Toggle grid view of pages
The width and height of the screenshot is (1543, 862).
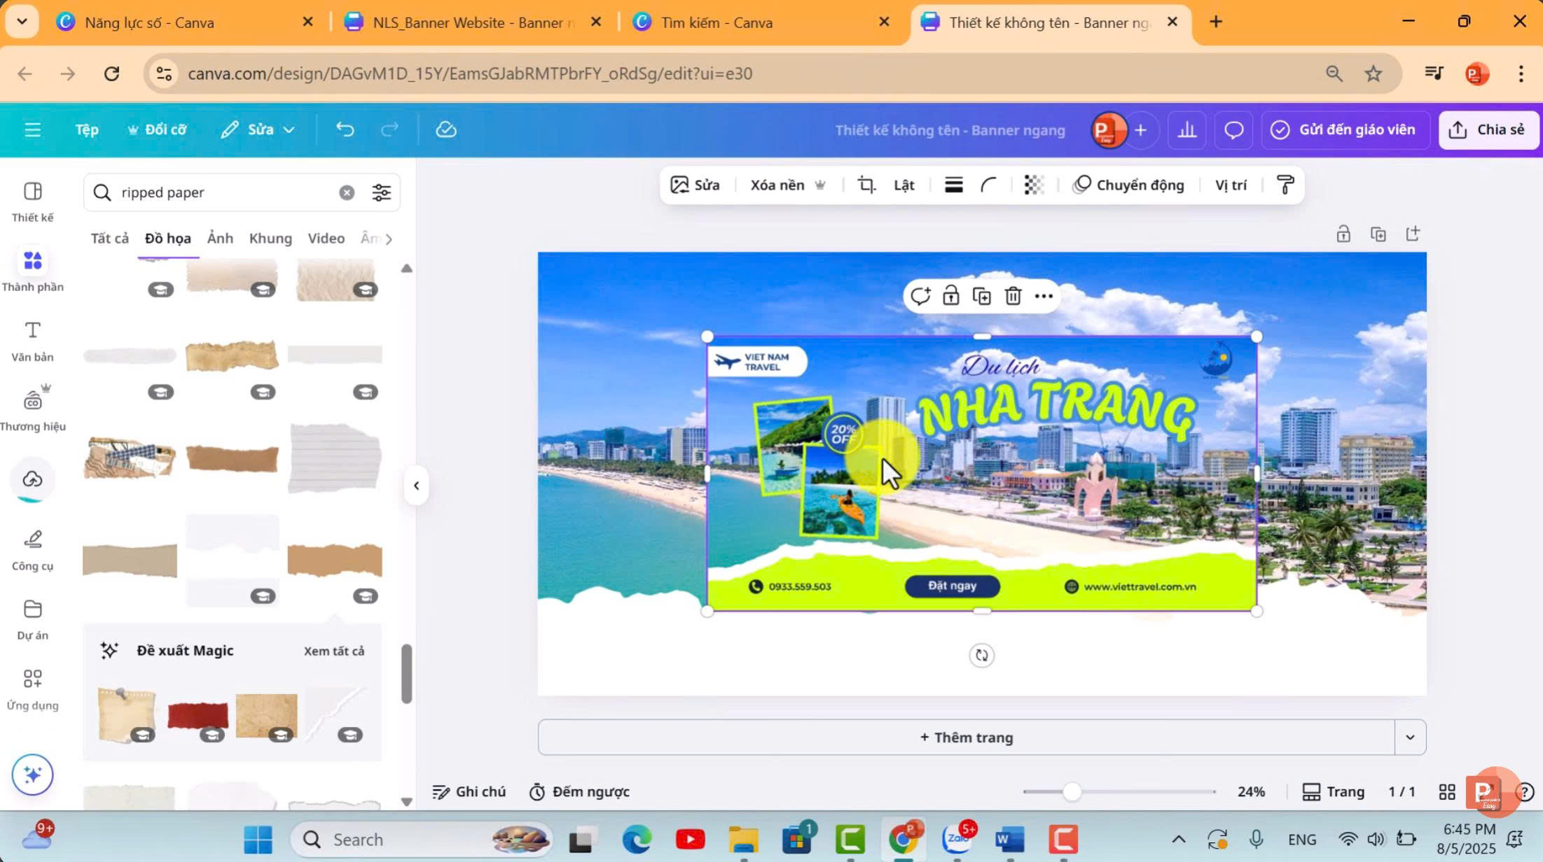coord(1446,791)
